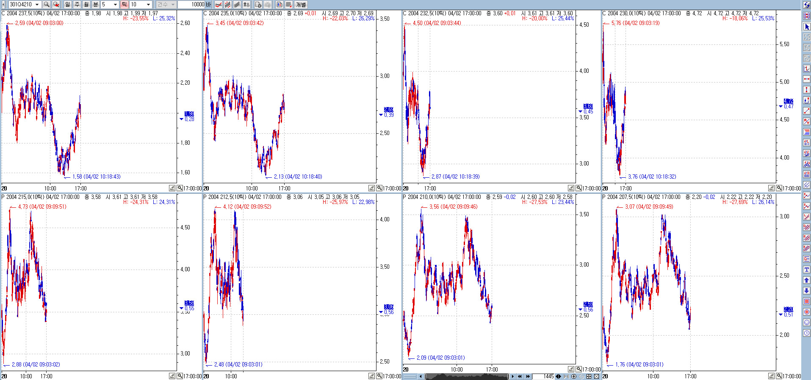Click the pencil edit icon under top-left chart

(172, 188)
